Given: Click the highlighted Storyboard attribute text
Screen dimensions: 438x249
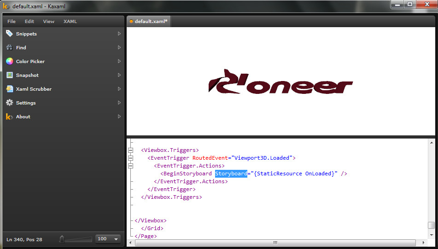Looking at the screenshot, I should tap(231, 174).
